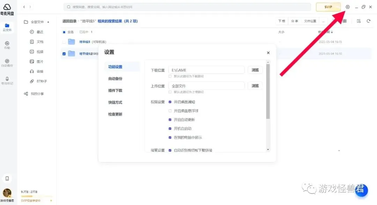This screenshot has height=205, width=377.
Task: Open 我的分享 my shares
Action: pos(34,94)
